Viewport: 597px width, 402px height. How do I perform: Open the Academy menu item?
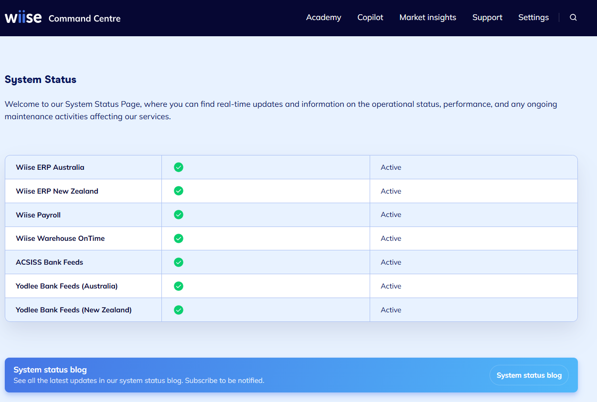[x=323, y=17]
